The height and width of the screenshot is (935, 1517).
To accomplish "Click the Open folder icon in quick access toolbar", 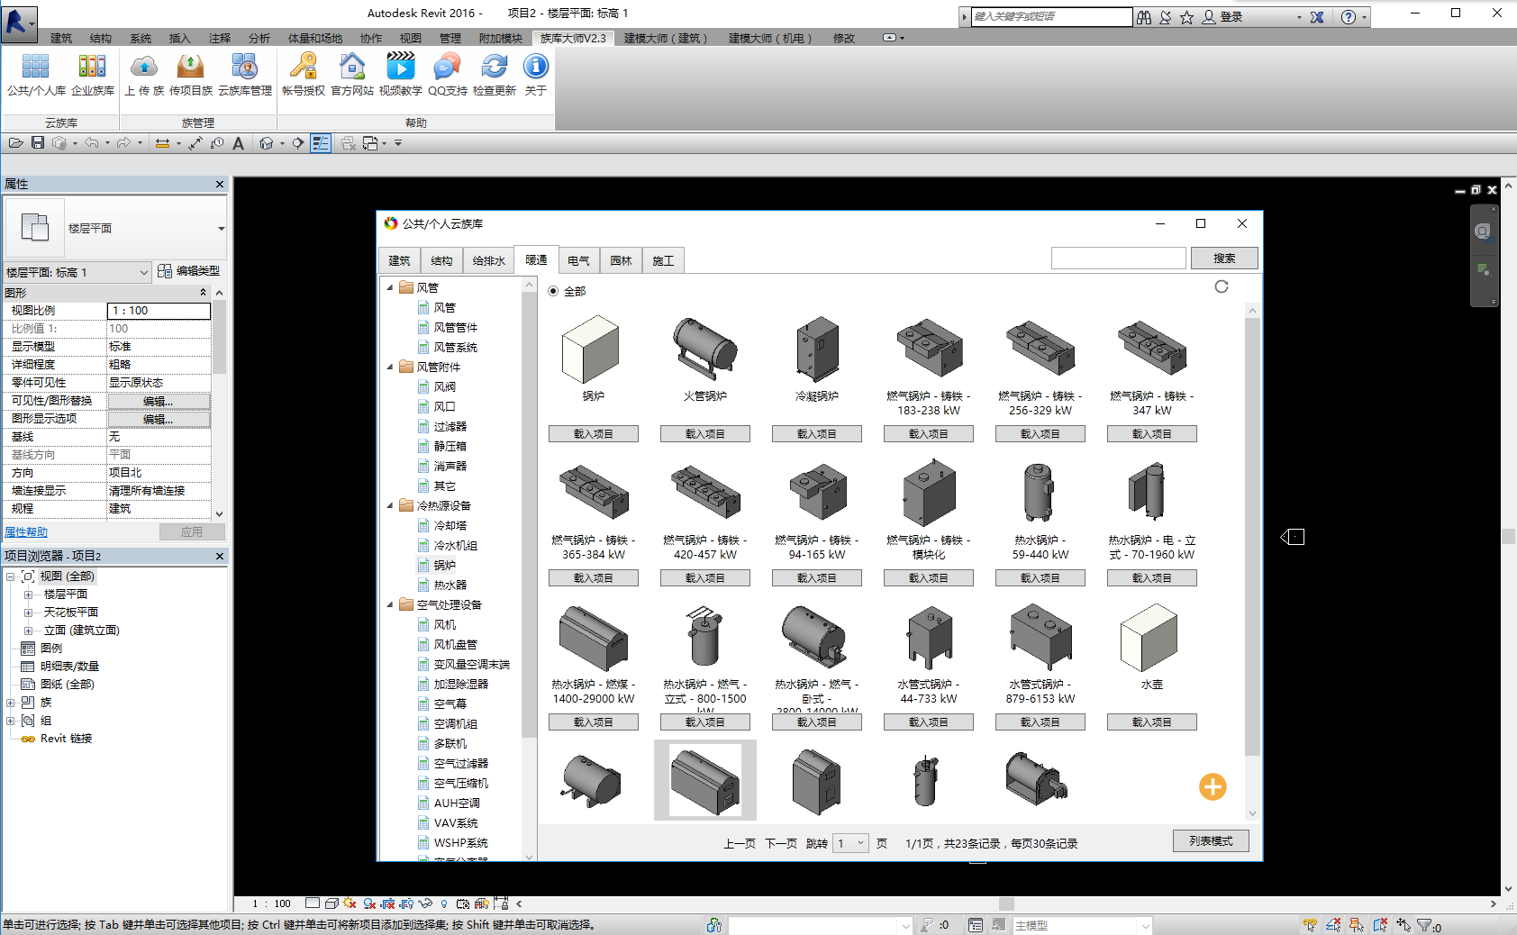I will pos(15,143).
